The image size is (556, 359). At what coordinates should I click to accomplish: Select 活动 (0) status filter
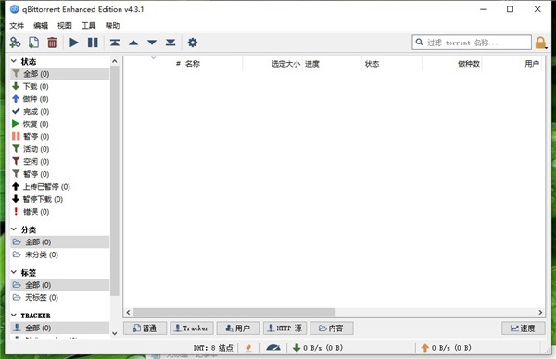(59, 149)
